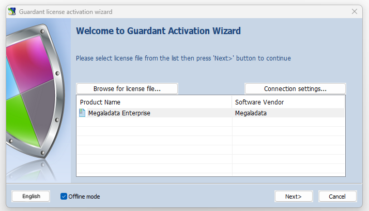Uncheck the Offline mode checkbox
Viewport: 369px width, 211px height.
[64, 196]
